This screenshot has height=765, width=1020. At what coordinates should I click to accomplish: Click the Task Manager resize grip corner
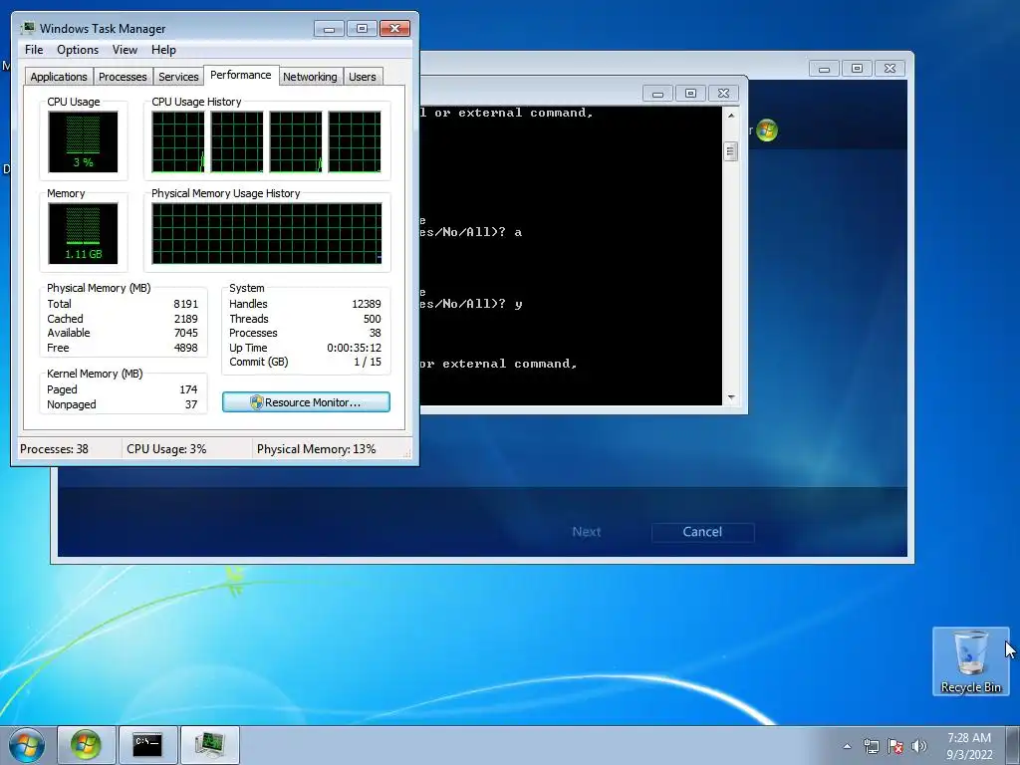(407, 454)
